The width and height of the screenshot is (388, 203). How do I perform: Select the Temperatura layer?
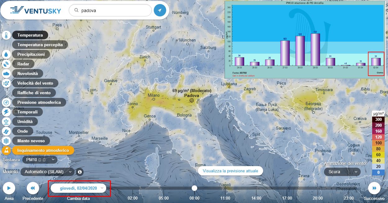[x=30, y=35]
